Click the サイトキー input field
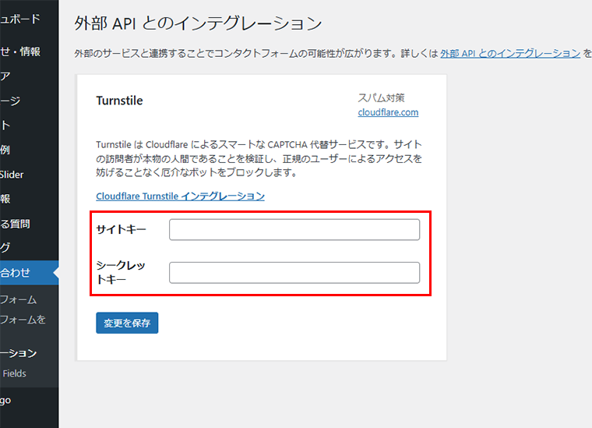The width and height of the screenshot is (592, 428). (294, 229)
